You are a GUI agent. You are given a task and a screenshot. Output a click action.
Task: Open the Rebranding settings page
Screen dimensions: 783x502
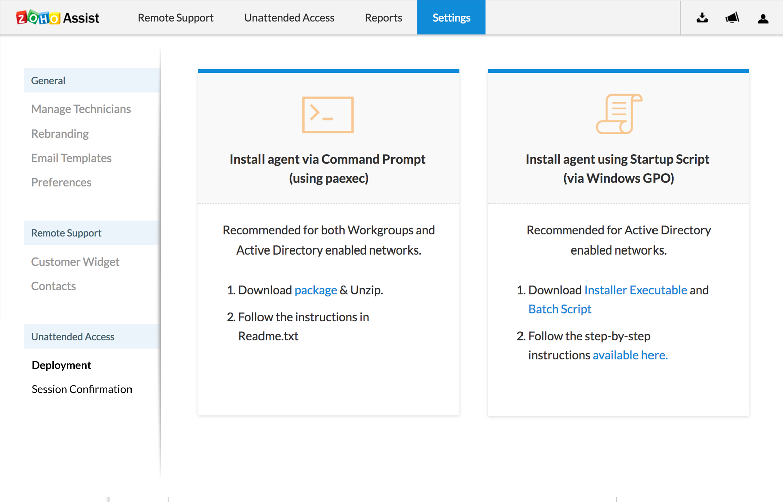pyautogui.click(x=60, y=134)
